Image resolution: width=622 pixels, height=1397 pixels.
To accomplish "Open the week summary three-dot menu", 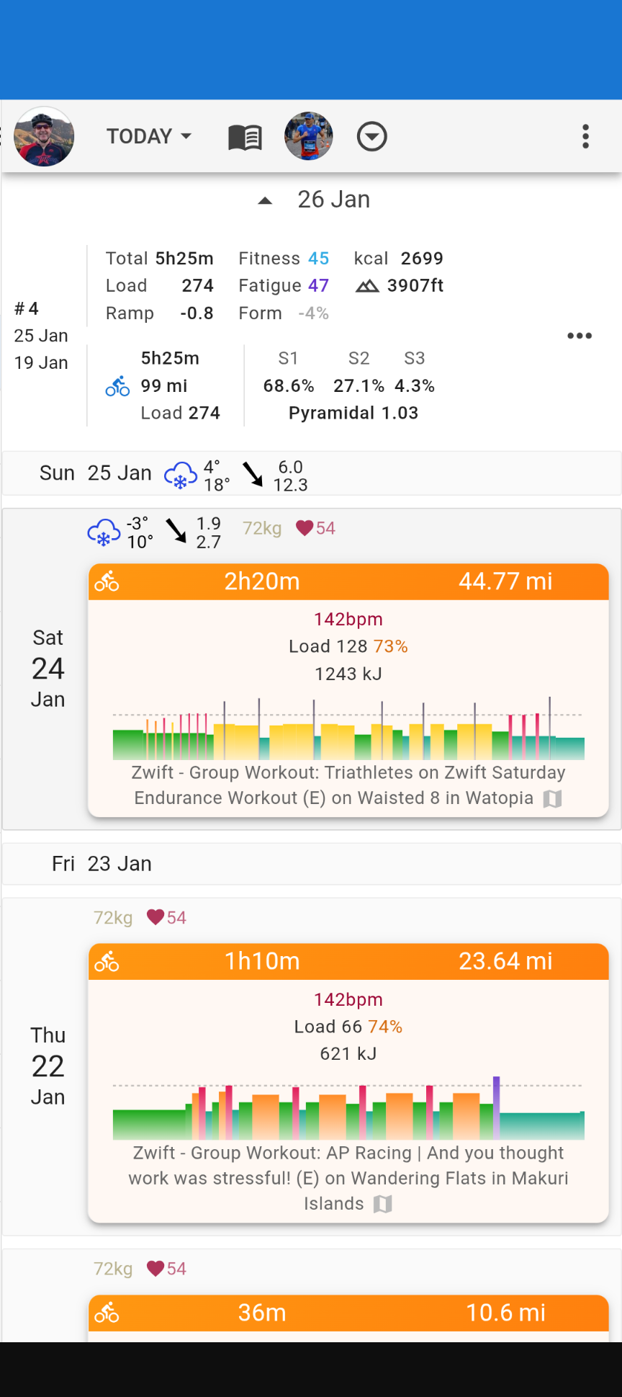I will point(580,336).
